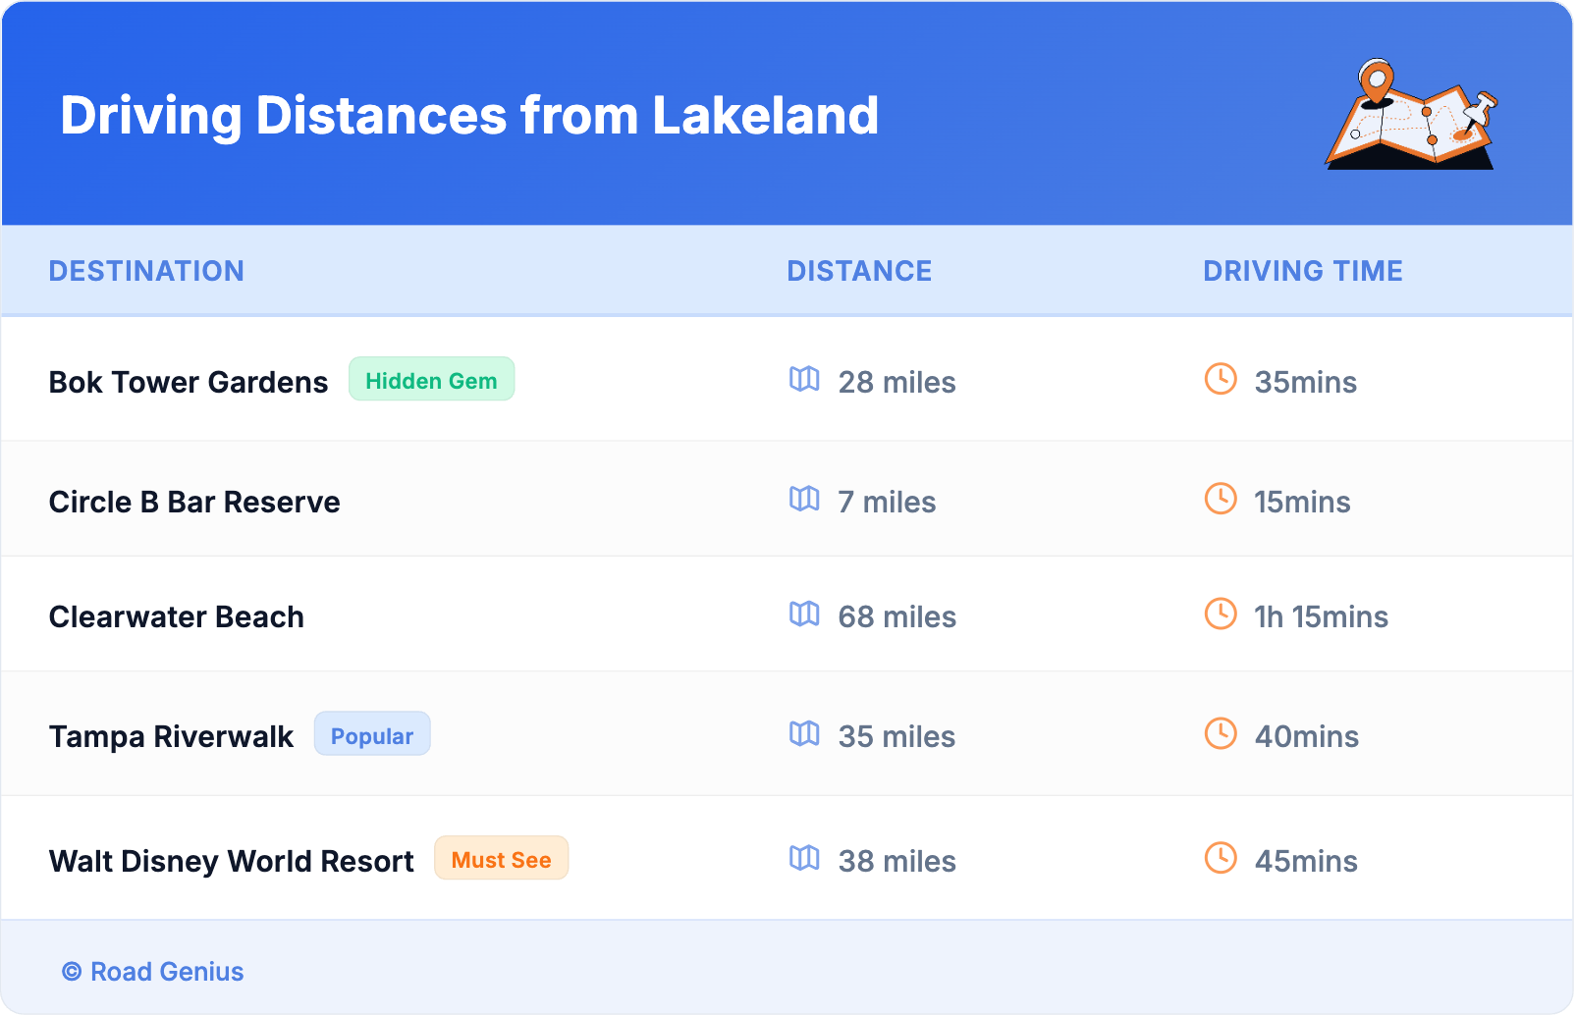The image size is (1575, 1015).
Task: Click the Bok Tower Gardens destination name
Action: click(x=189, y=382)
